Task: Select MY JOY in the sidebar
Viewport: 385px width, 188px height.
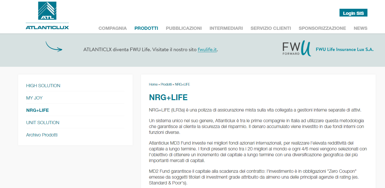Action: click(x=34, y=98)
